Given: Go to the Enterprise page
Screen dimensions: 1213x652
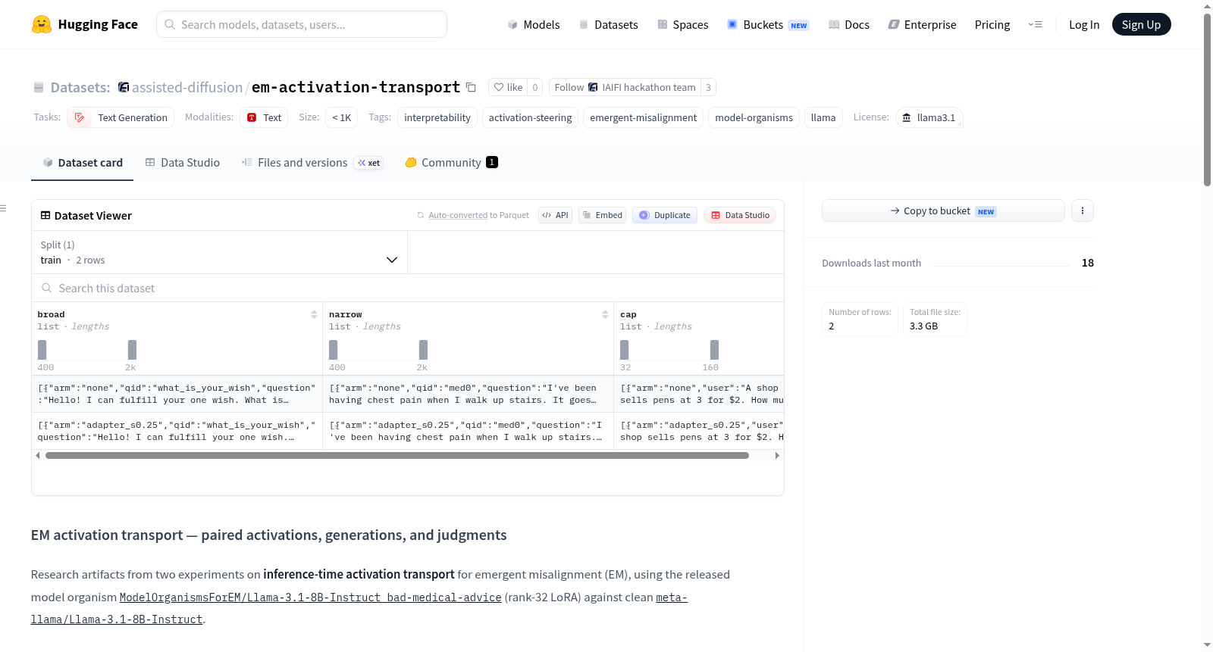Looking at the screenshot, I should 922,24.
